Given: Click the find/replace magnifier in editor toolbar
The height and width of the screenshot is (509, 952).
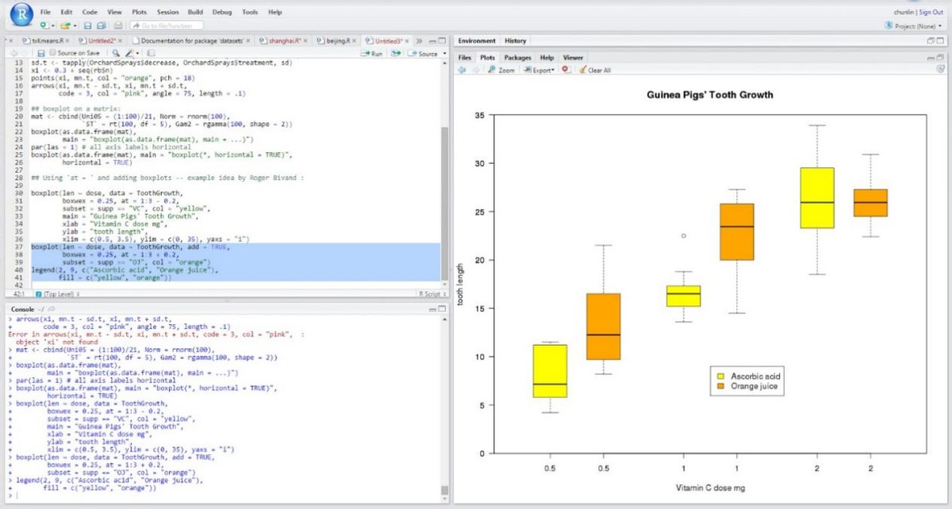Looking at the screenshot, I should 116,53.
